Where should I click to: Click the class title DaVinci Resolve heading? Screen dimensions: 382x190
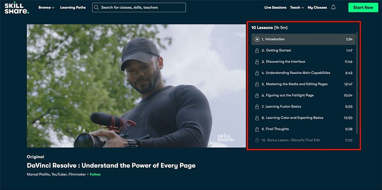pos(111,165)
